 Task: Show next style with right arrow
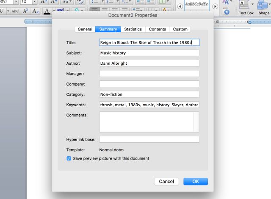pos(215,7)
